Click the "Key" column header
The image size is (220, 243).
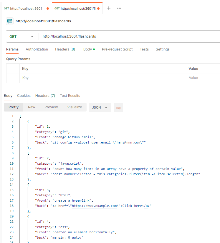point(25,69)
